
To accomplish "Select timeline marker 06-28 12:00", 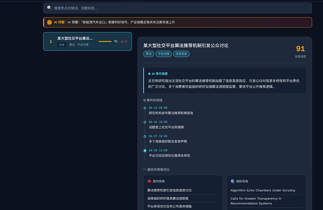I will point(145,150).
